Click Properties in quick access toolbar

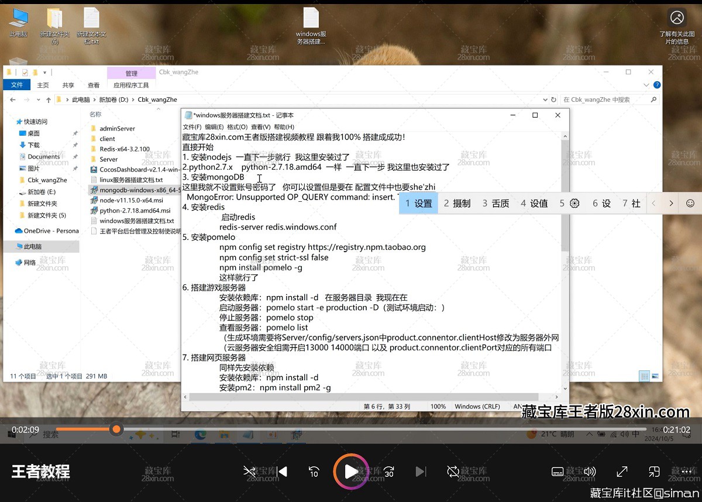[25, 73]
